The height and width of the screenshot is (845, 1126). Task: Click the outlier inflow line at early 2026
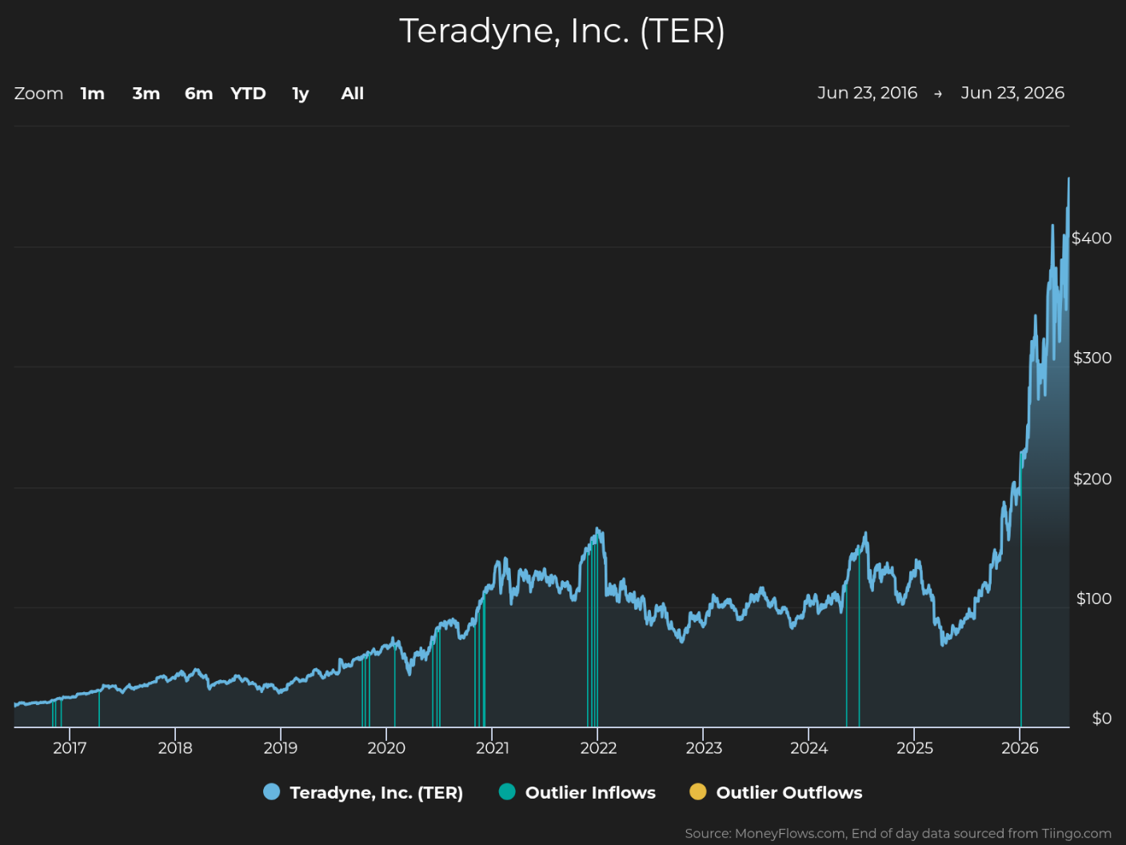1020,592
